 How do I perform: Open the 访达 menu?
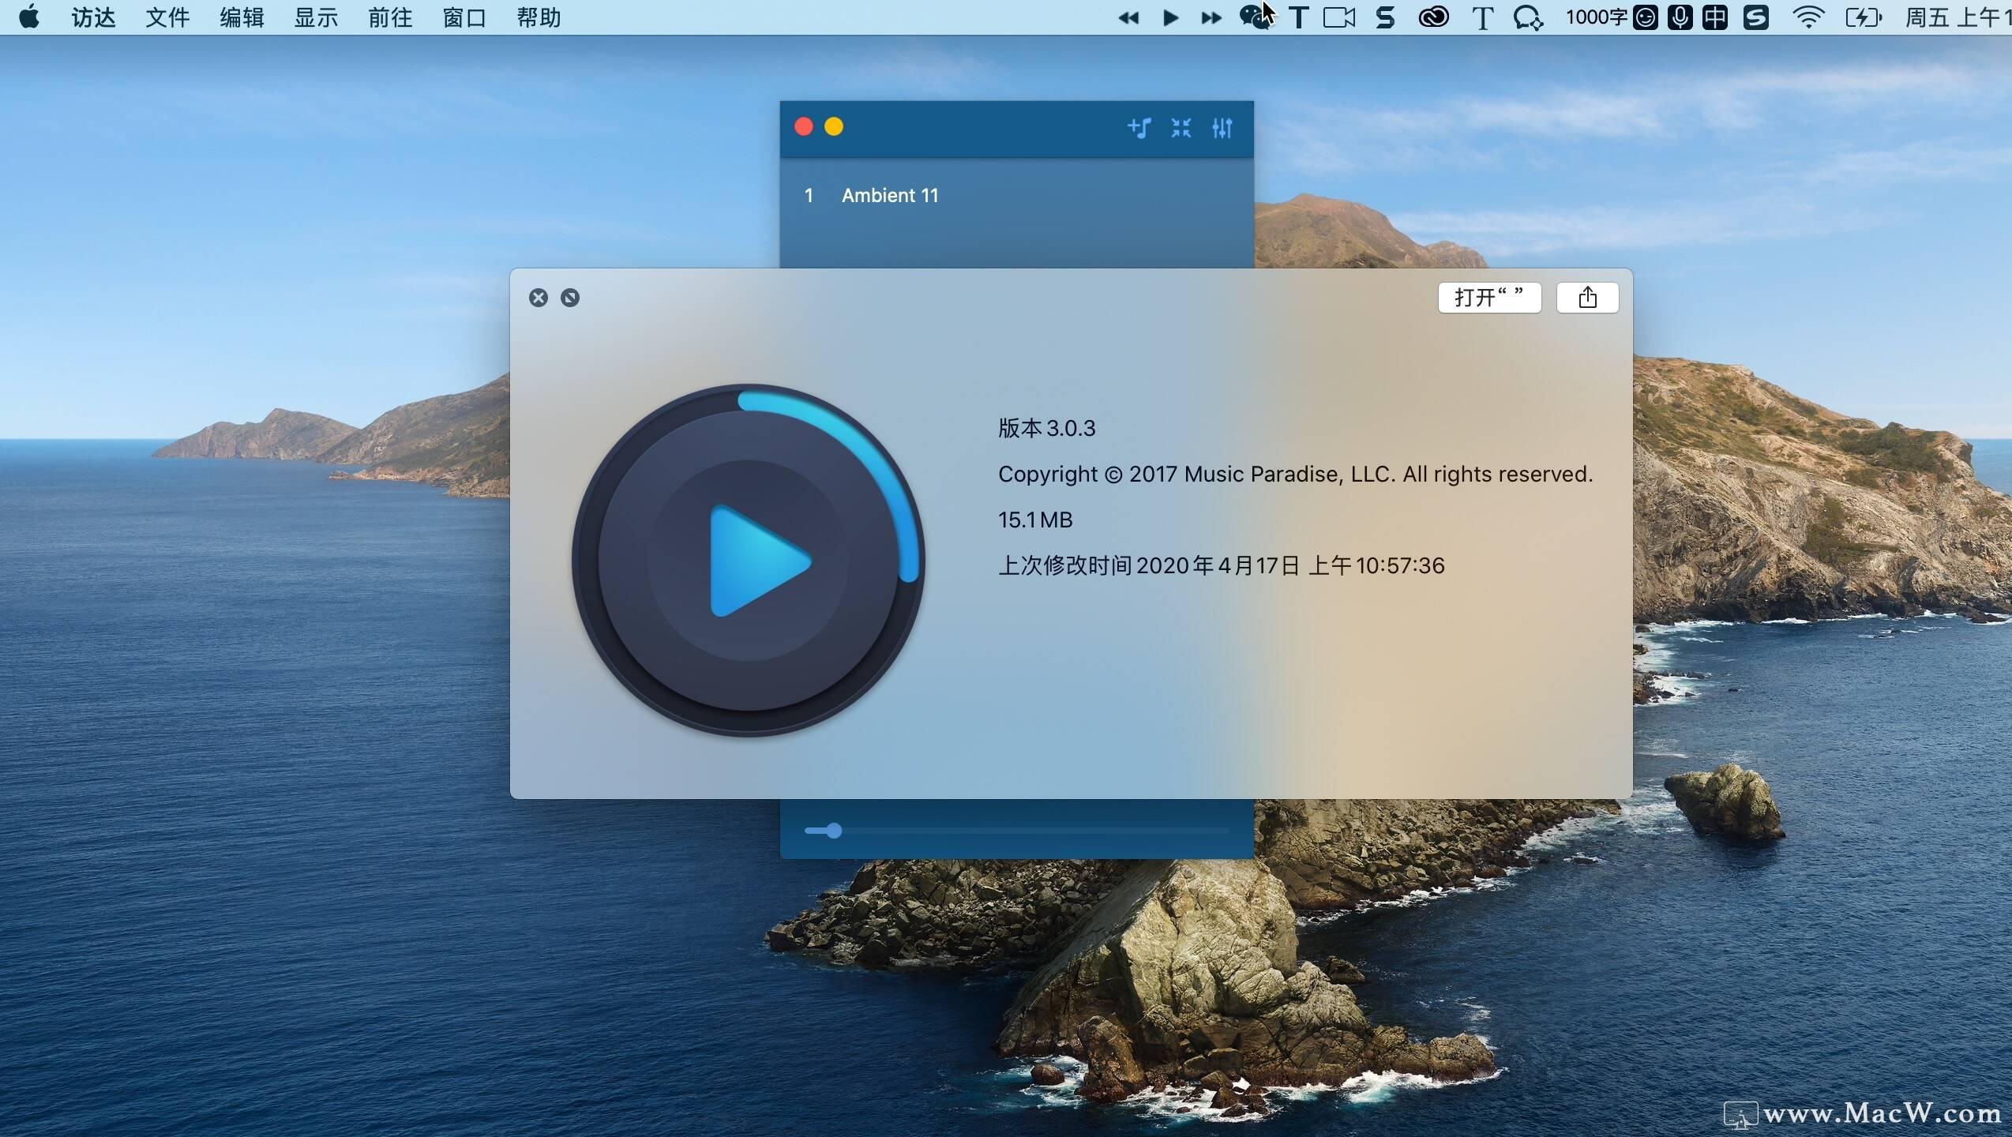(x=93, y=17)
